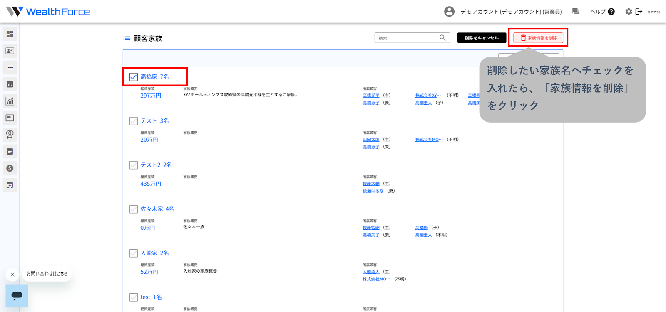Open customer 佐藤智嗣 (主)

pos(371,228)
